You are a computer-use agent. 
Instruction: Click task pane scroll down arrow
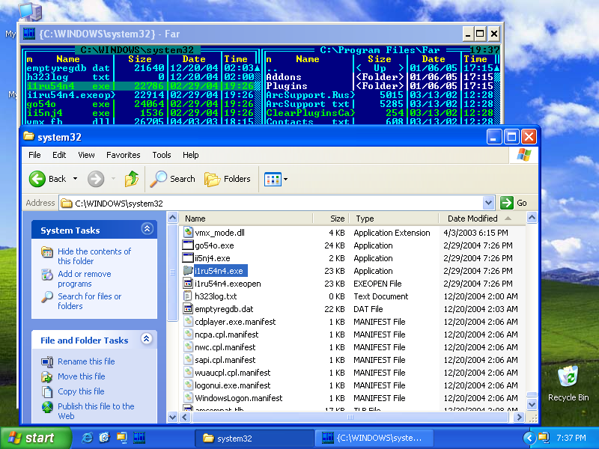tap(173, 417)
